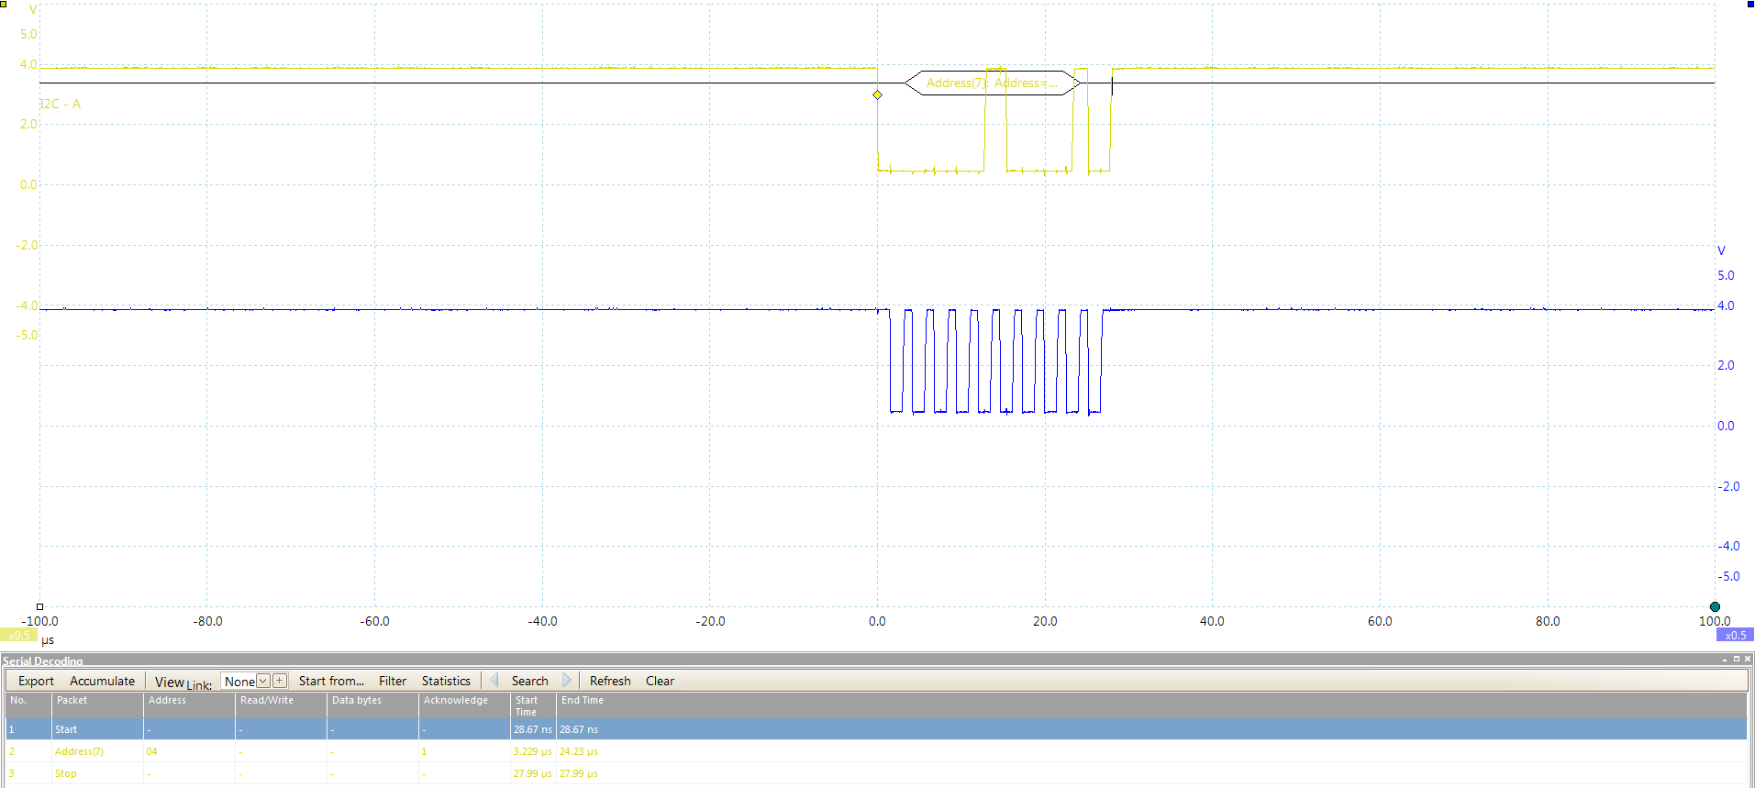Click the µs time axis unit label
1755x788 pixels.
(x=48, y=640)
